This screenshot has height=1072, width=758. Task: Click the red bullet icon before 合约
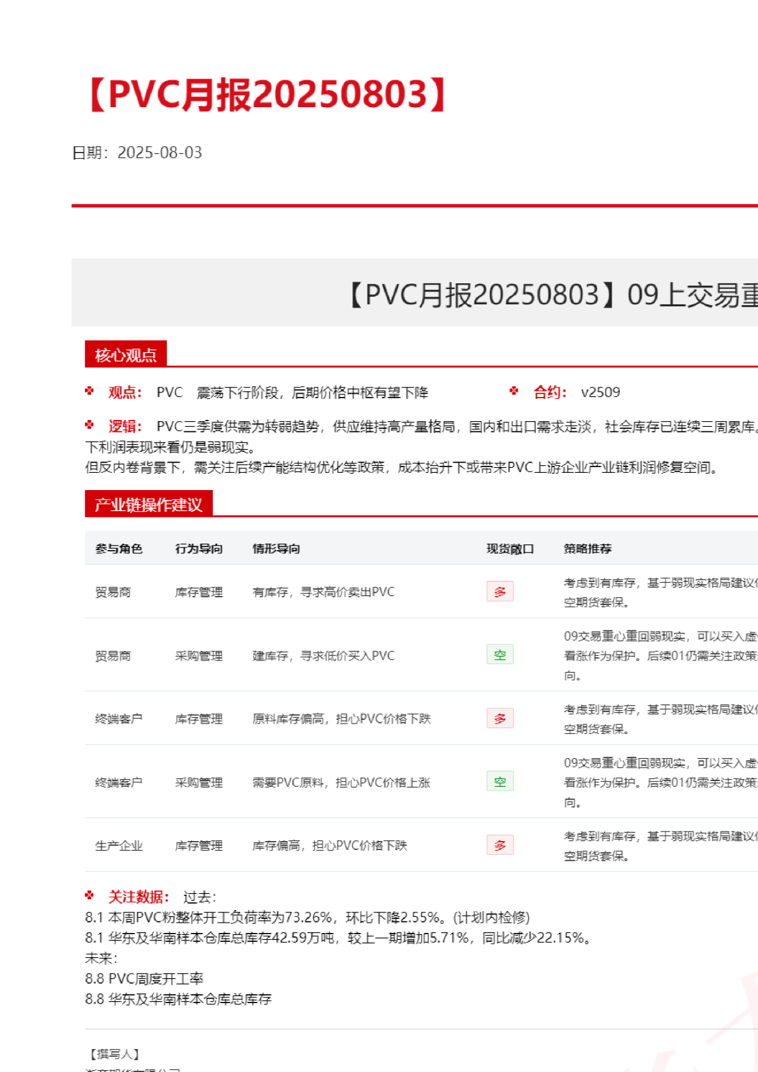click(514, 391)
